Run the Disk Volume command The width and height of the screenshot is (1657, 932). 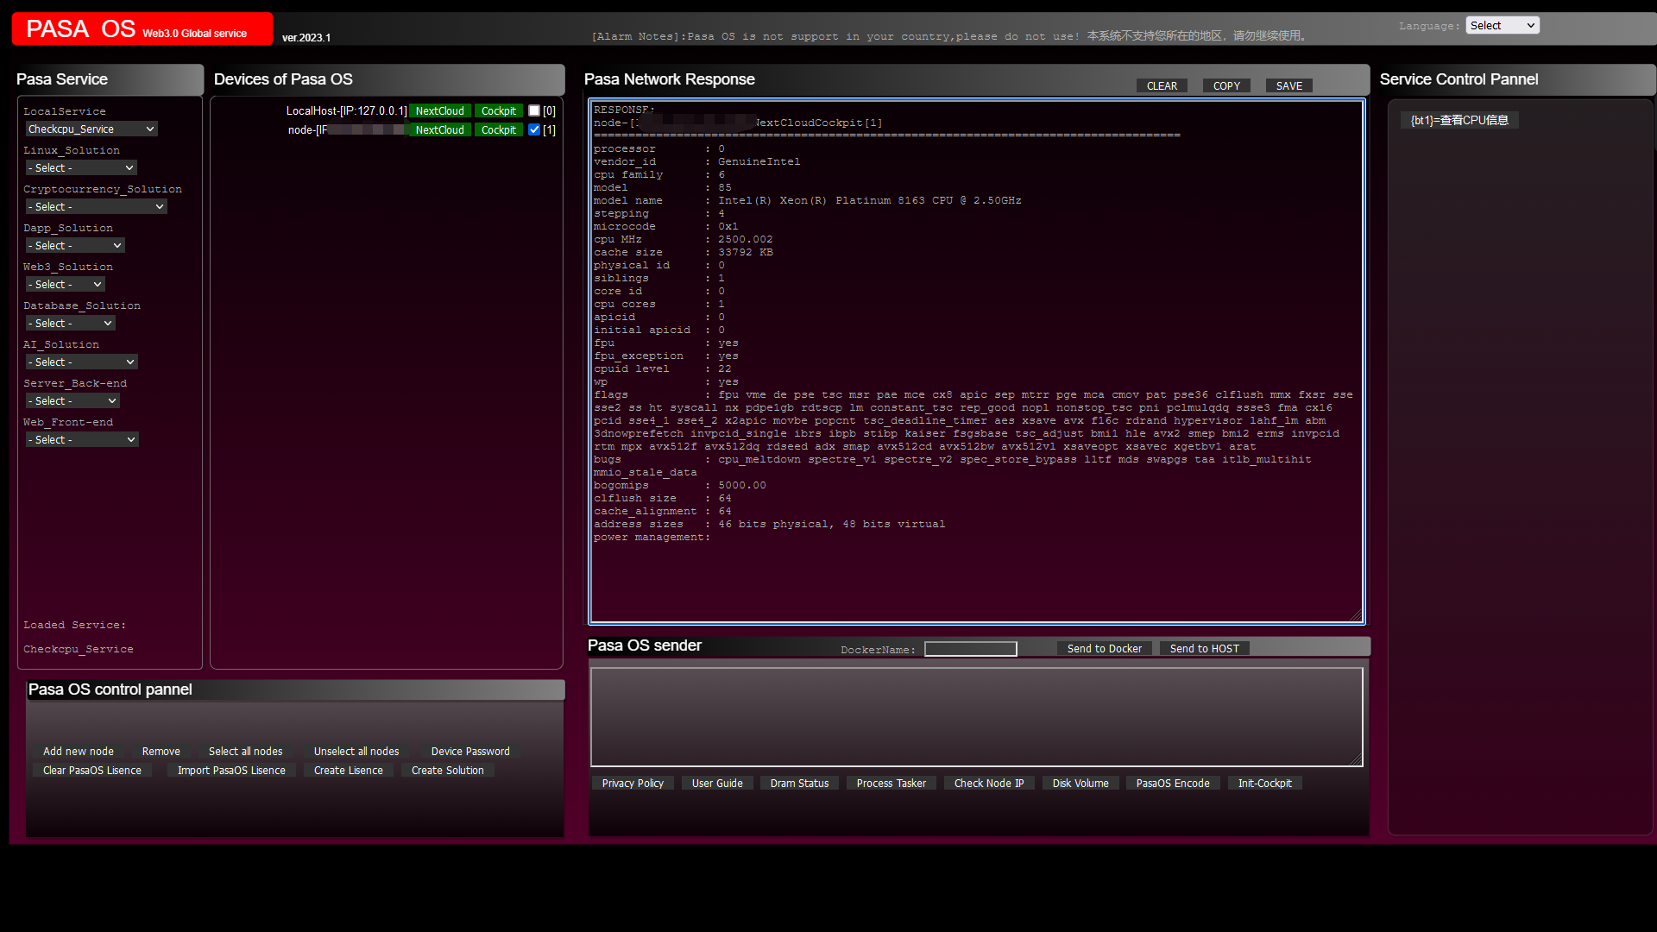pyautogui.click(x=1081, y=783)
